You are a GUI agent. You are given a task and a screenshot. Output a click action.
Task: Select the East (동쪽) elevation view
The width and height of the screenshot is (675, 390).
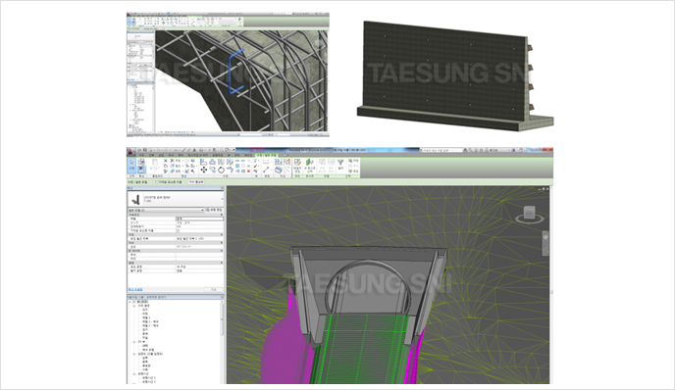pos(145,362)
